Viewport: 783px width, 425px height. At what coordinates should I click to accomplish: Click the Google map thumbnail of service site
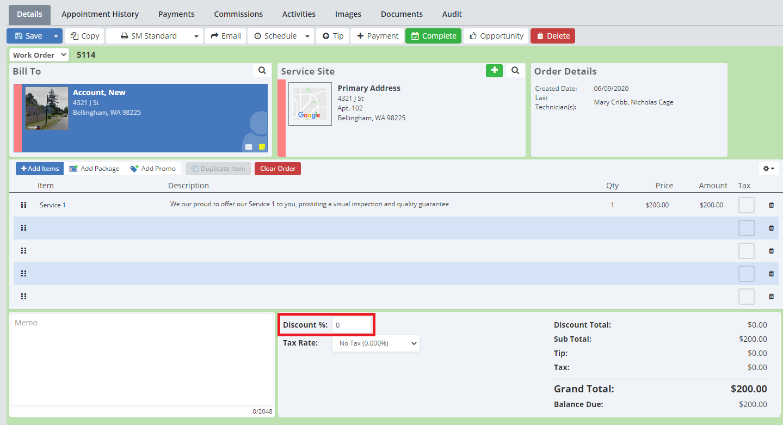(x=310, y=104)
